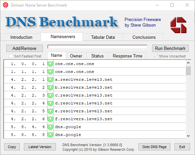Click status icon beside f.resolvers.level3.net
This screenshot has height=155, width=195.
(x=50, y=119)
